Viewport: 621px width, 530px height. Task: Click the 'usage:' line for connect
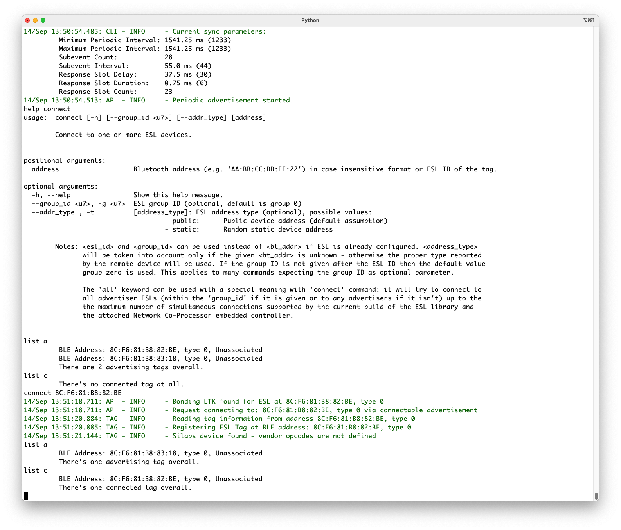(x=145, y=117)
